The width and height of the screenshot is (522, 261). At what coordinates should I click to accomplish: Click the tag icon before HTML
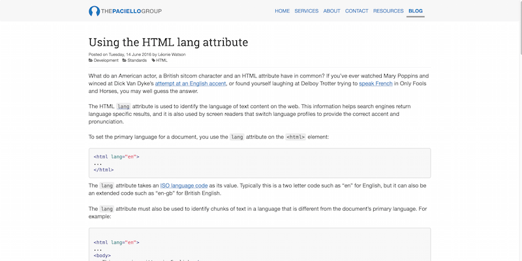[153, 61]
